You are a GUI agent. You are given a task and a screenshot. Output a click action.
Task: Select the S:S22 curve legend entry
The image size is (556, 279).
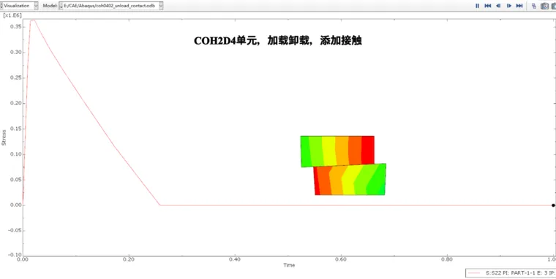pos(511,273)
